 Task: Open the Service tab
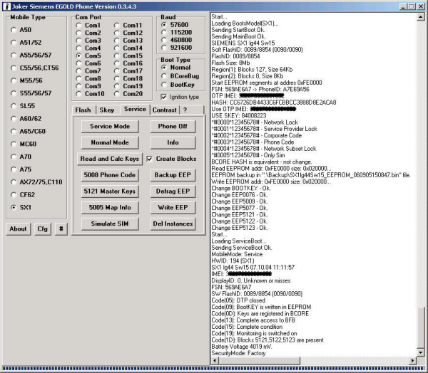click(x=135, y=109)
